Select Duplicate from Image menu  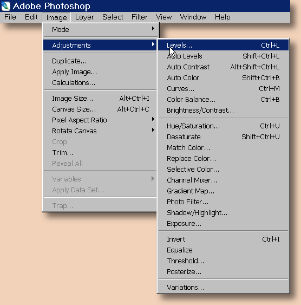[x=100, y=61]
